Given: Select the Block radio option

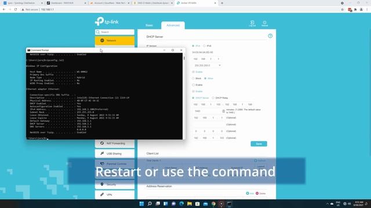Looking at the screenshot, I should coord(193,79).
